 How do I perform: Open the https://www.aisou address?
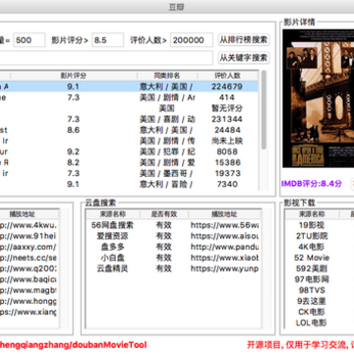224,236
